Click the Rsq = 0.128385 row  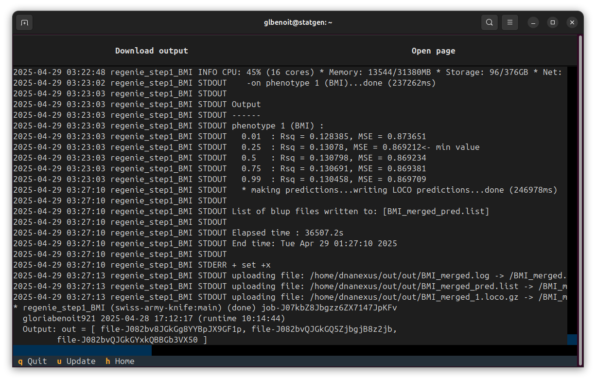point(220,136)
